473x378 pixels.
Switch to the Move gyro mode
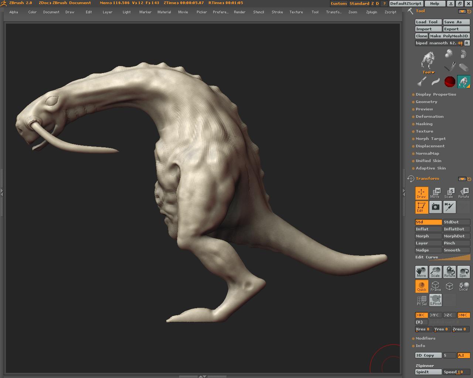(x=436, y=193)
